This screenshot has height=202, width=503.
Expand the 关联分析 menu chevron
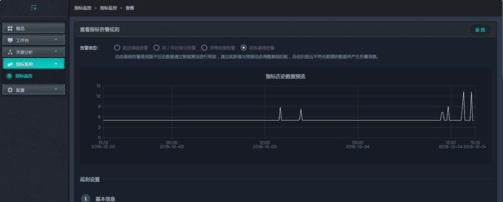[x=56, y=52]
